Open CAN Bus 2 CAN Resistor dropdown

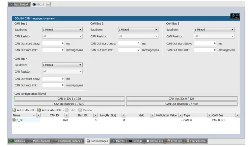pyautogui.click(x=138, y=36)
